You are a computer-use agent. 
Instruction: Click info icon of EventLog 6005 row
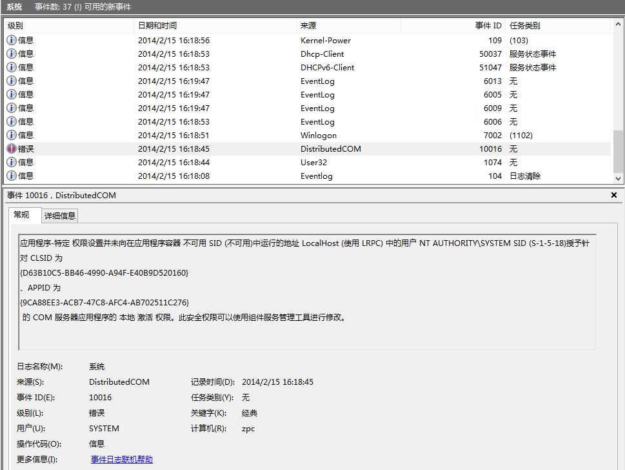coord(12,94)
